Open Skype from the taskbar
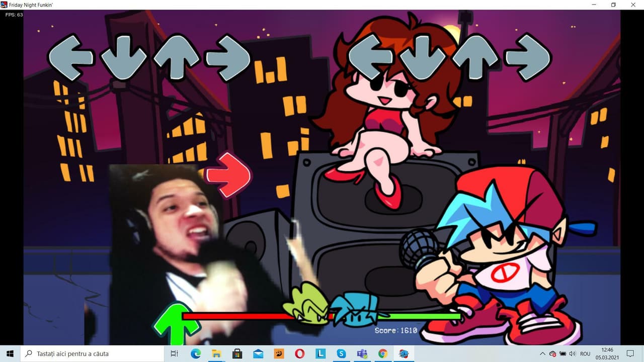Viewport: 644px width, 362px height. point(341,353)
